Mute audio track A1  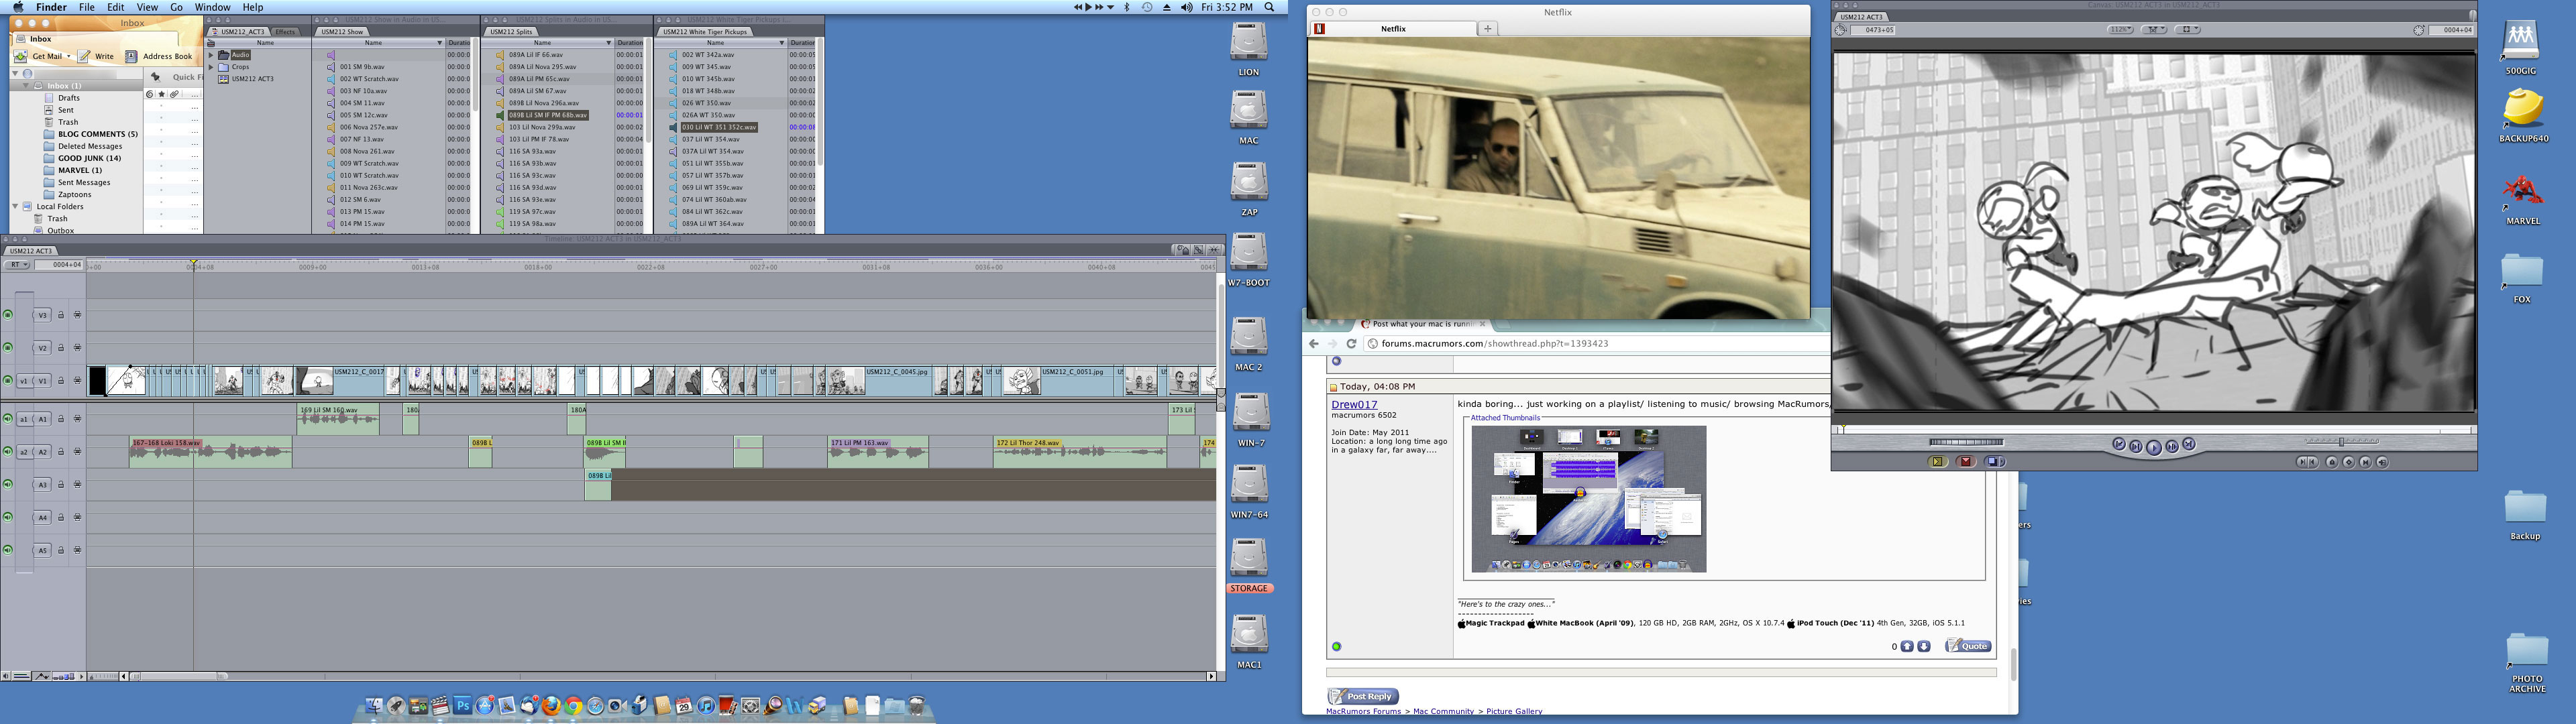[x=7, y=419]
